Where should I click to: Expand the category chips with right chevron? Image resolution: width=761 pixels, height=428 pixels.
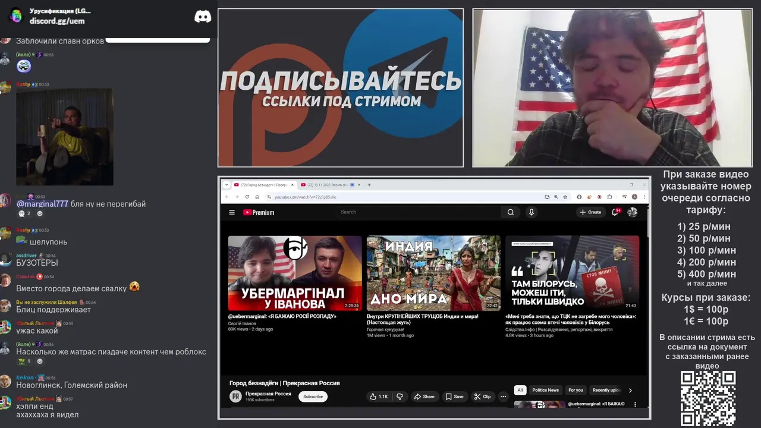(x=631, y=391)
